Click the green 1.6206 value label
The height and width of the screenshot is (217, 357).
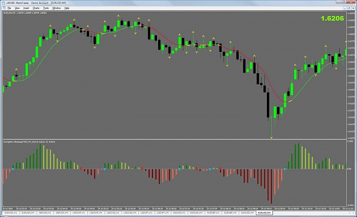pos(332,18)
